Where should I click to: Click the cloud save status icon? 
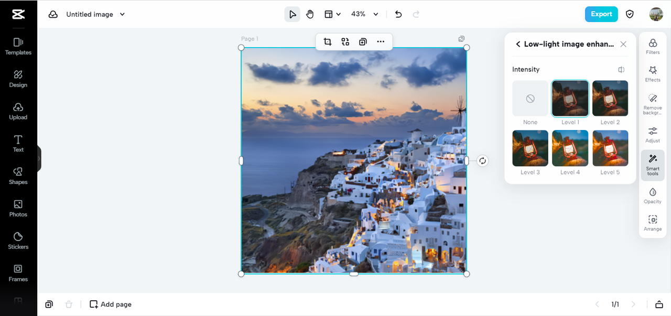point(53,14)
